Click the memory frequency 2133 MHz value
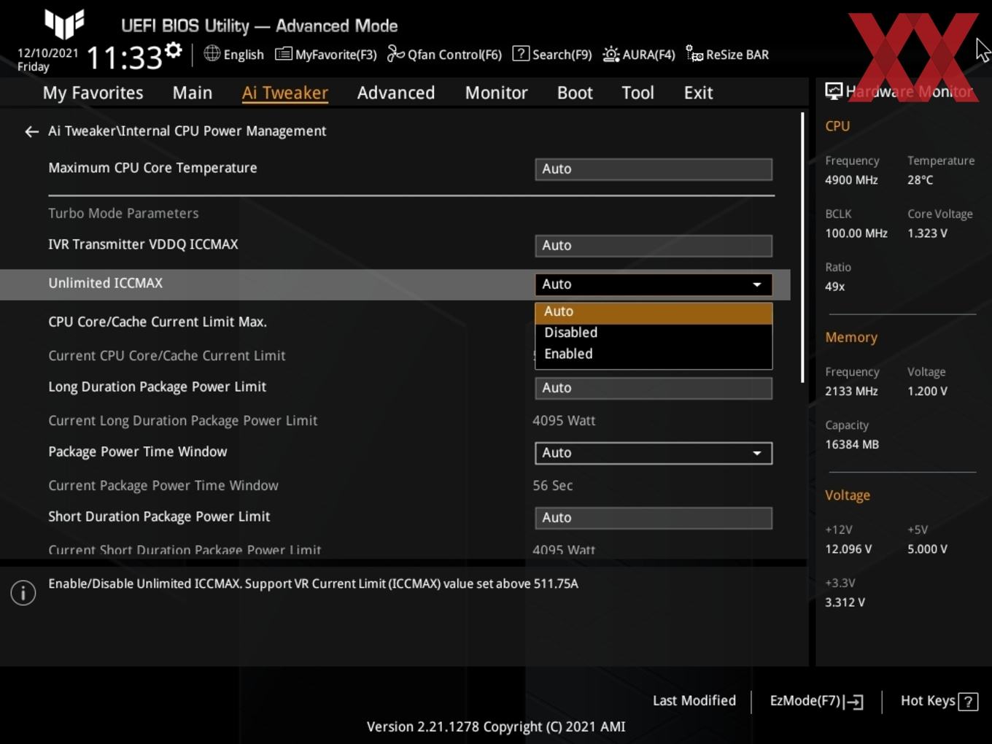Screen dimensions: 992x744 851,391
